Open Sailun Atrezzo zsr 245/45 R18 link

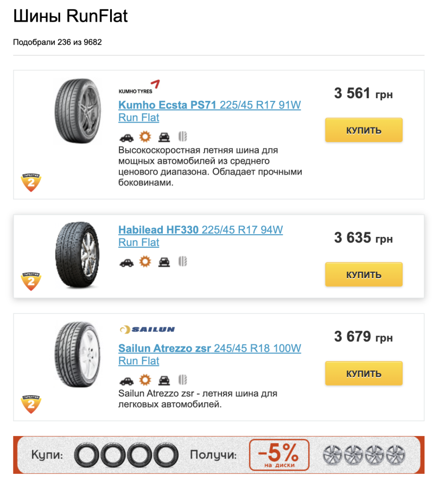tap(209, 355)
